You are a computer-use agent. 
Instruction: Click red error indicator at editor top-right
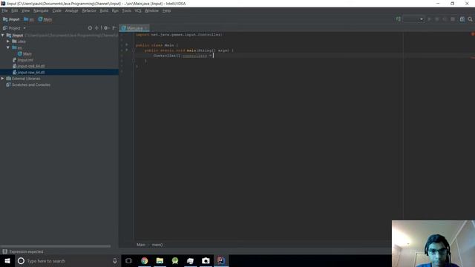tap(473, 34)
